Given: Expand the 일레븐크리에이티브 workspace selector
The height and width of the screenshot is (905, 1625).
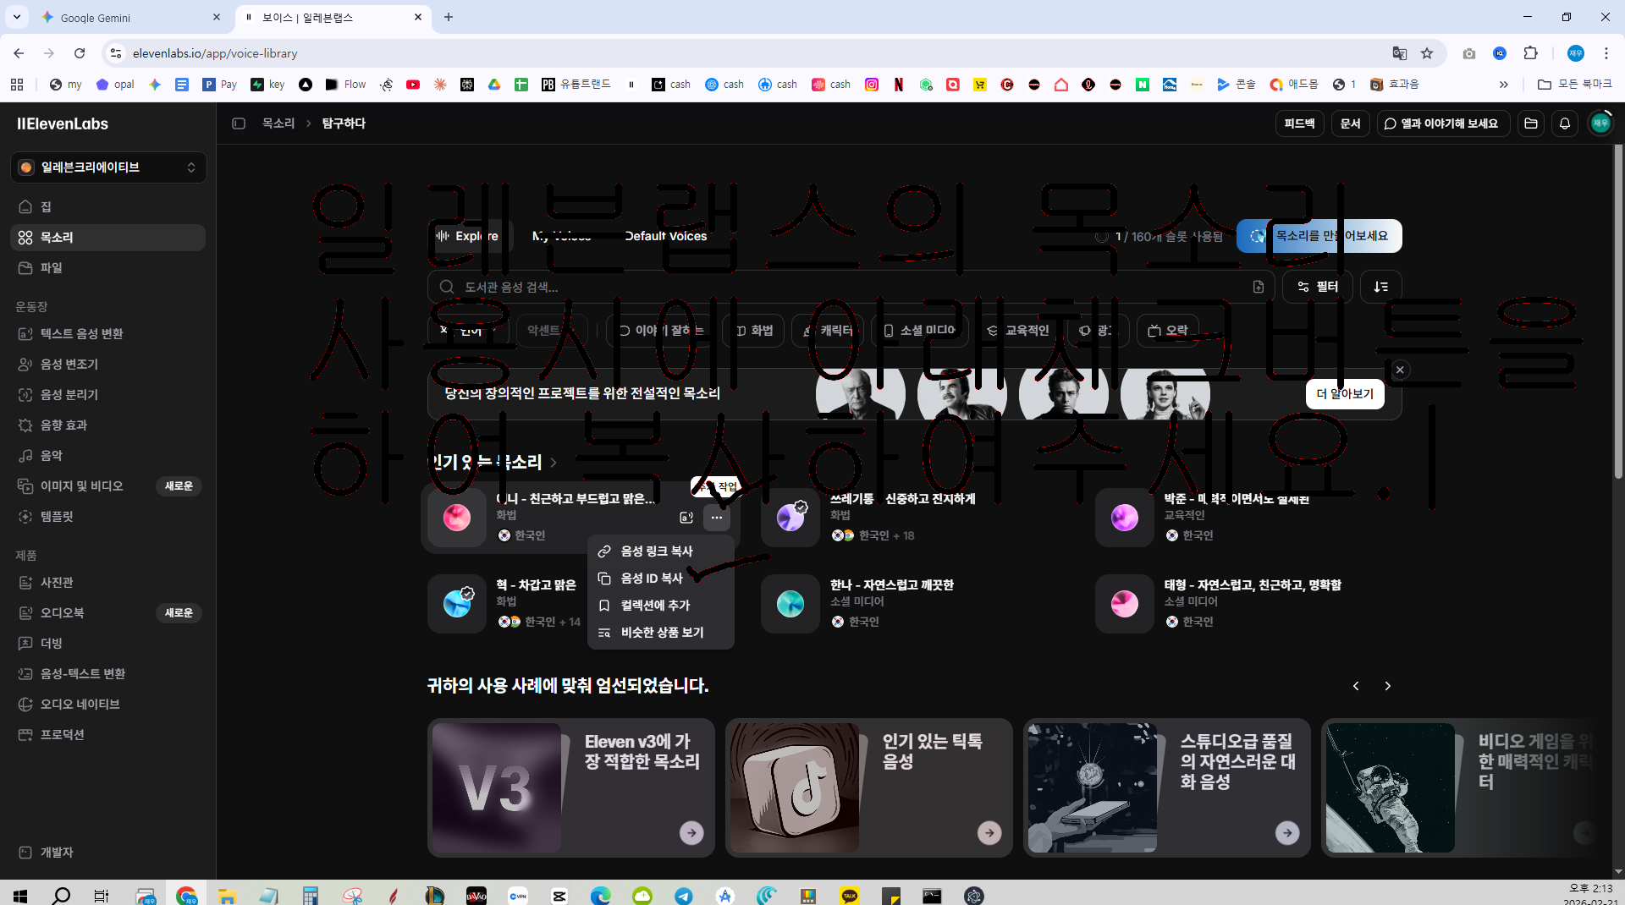Looking at the screenshot, I should [x=108, y=167].
